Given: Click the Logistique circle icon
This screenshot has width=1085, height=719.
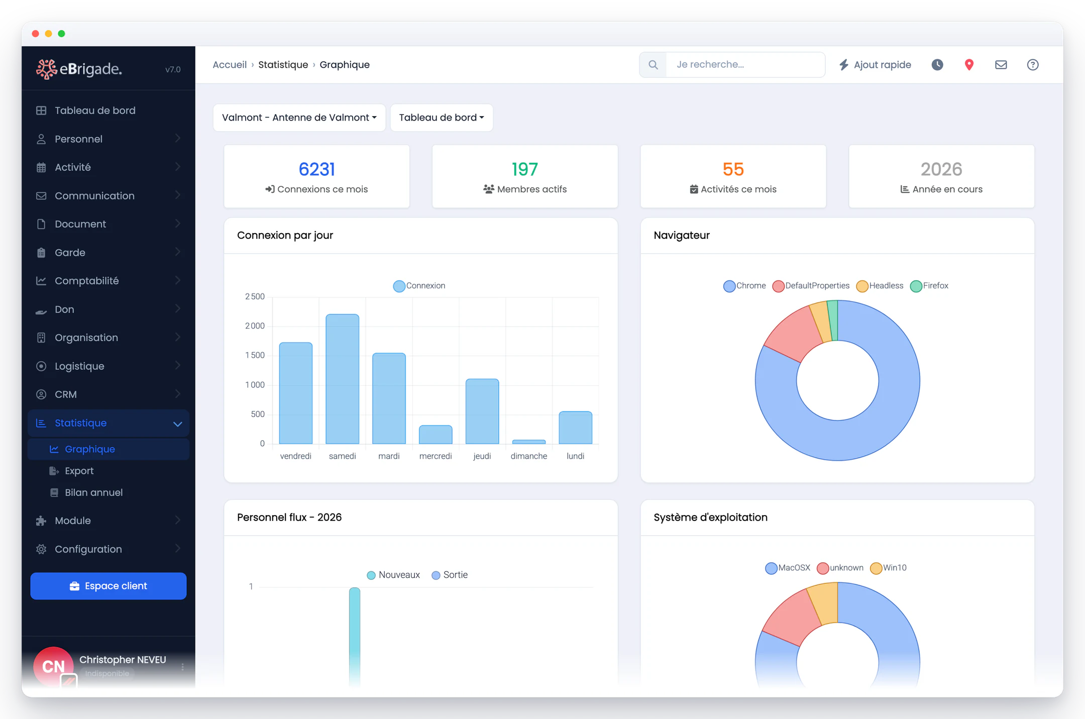Looking at the screenshot, I should pyautogui.click(x=41, y=366).
